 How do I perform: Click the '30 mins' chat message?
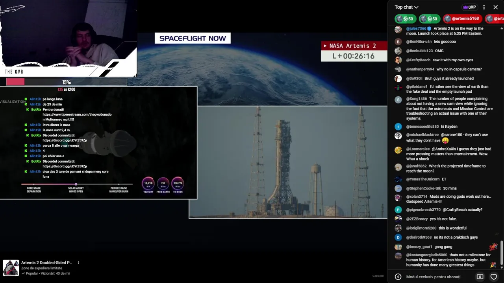click(450, 189)
